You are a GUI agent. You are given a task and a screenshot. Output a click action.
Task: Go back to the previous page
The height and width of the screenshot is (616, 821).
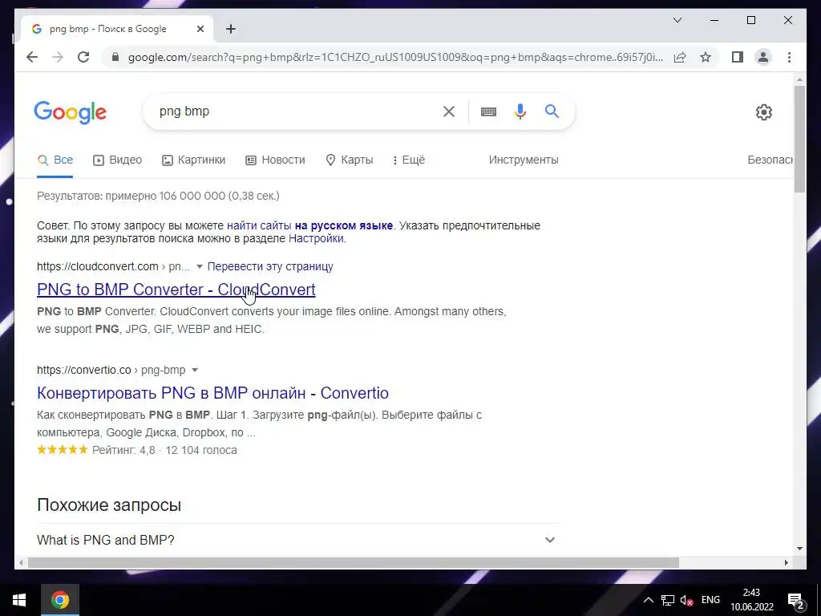click(32, 57)
